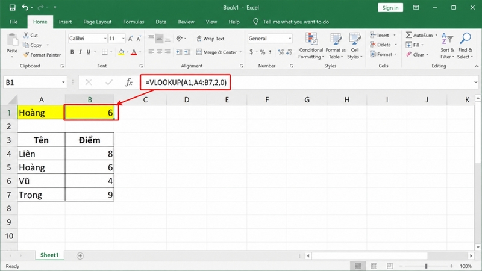This screenshot has width=482, height=271.
Task: Apply the percent style
Action: pyautogui.click(x=263, y=52)
